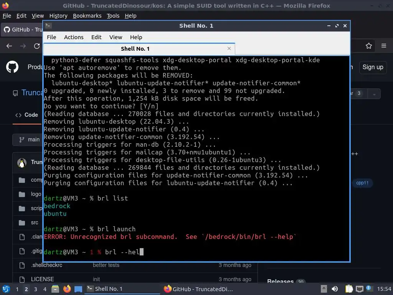Open the scrip... folder in repository
Screen dimensions: 393x295
[36, 208]
